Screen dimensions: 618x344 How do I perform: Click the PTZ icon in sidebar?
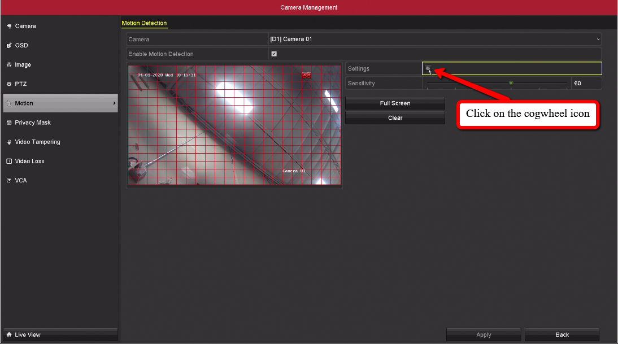(9, 84)
